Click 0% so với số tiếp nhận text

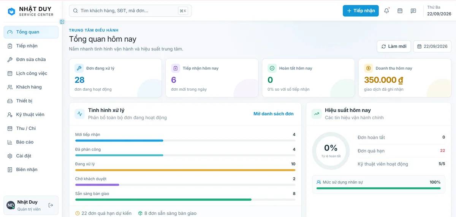point(288,90)
